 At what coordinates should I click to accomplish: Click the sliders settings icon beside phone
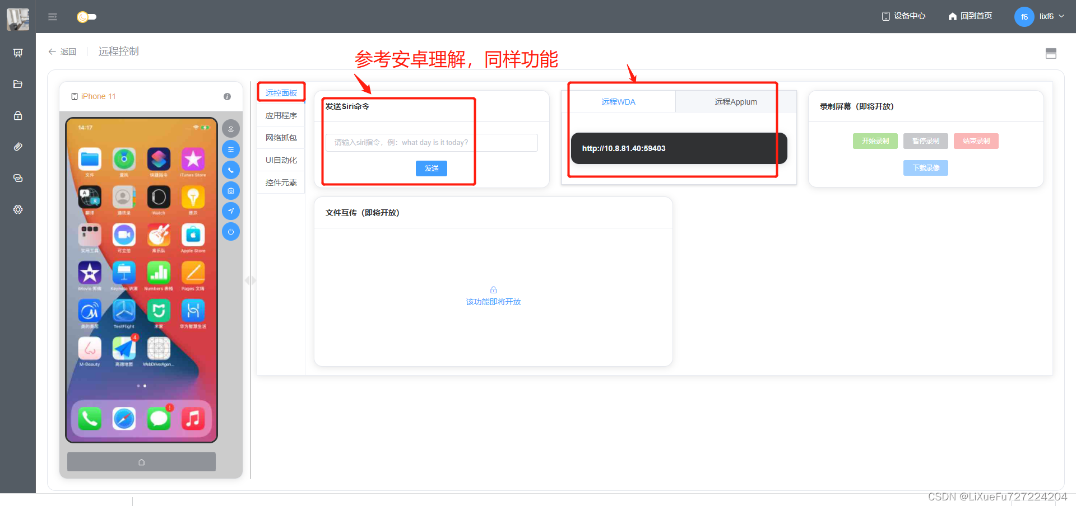231,149
